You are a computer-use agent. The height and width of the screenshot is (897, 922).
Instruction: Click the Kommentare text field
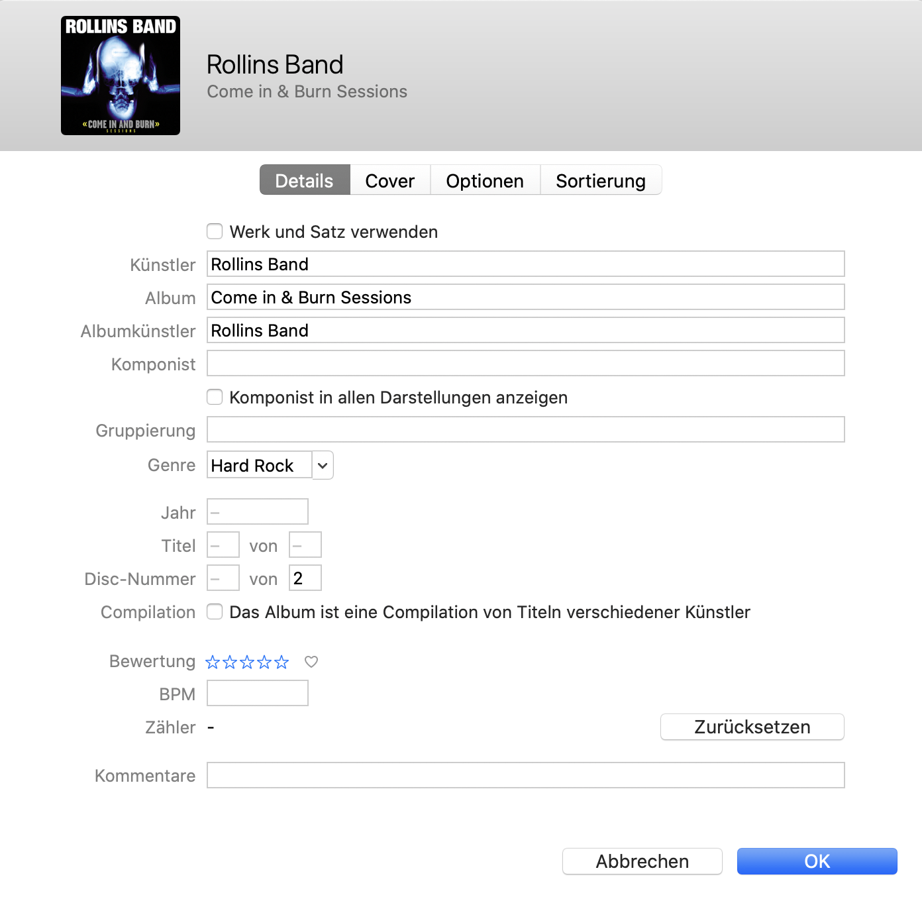(526, 775)
